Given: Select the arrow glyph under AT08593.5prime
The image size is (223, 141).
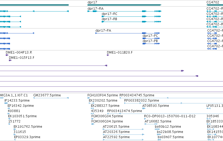Looking at the screenshot, I should tap(144, 108).
